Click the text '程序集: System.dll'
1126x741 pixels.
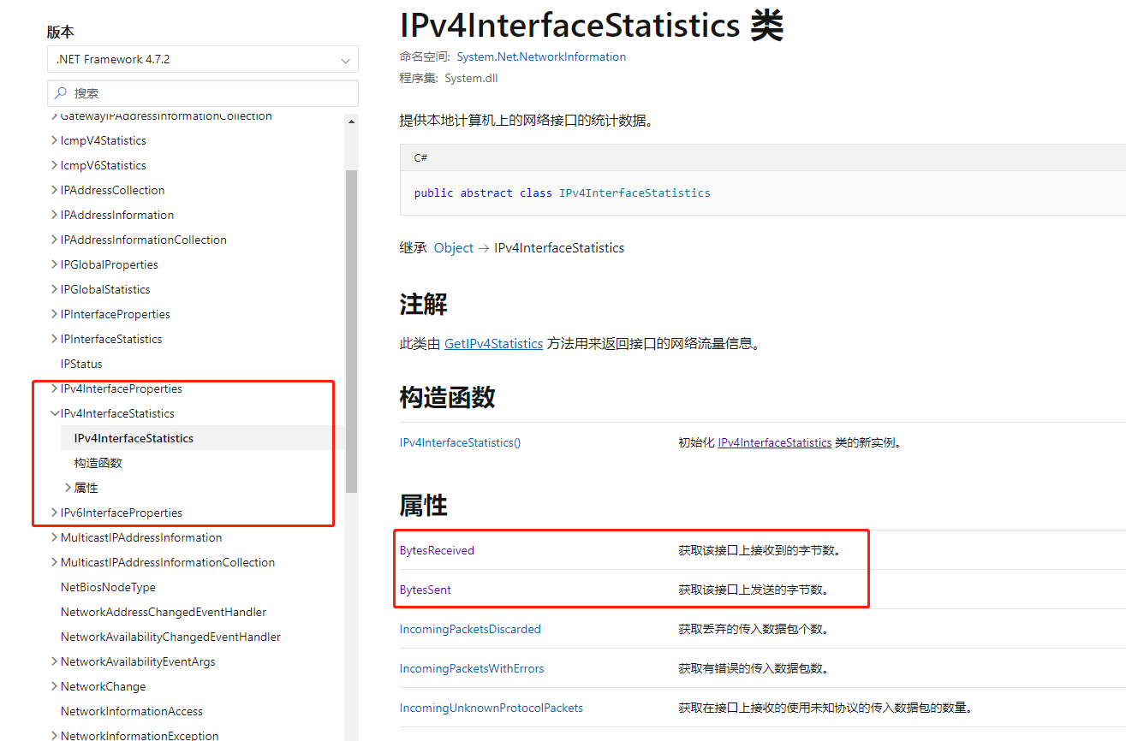449,78
